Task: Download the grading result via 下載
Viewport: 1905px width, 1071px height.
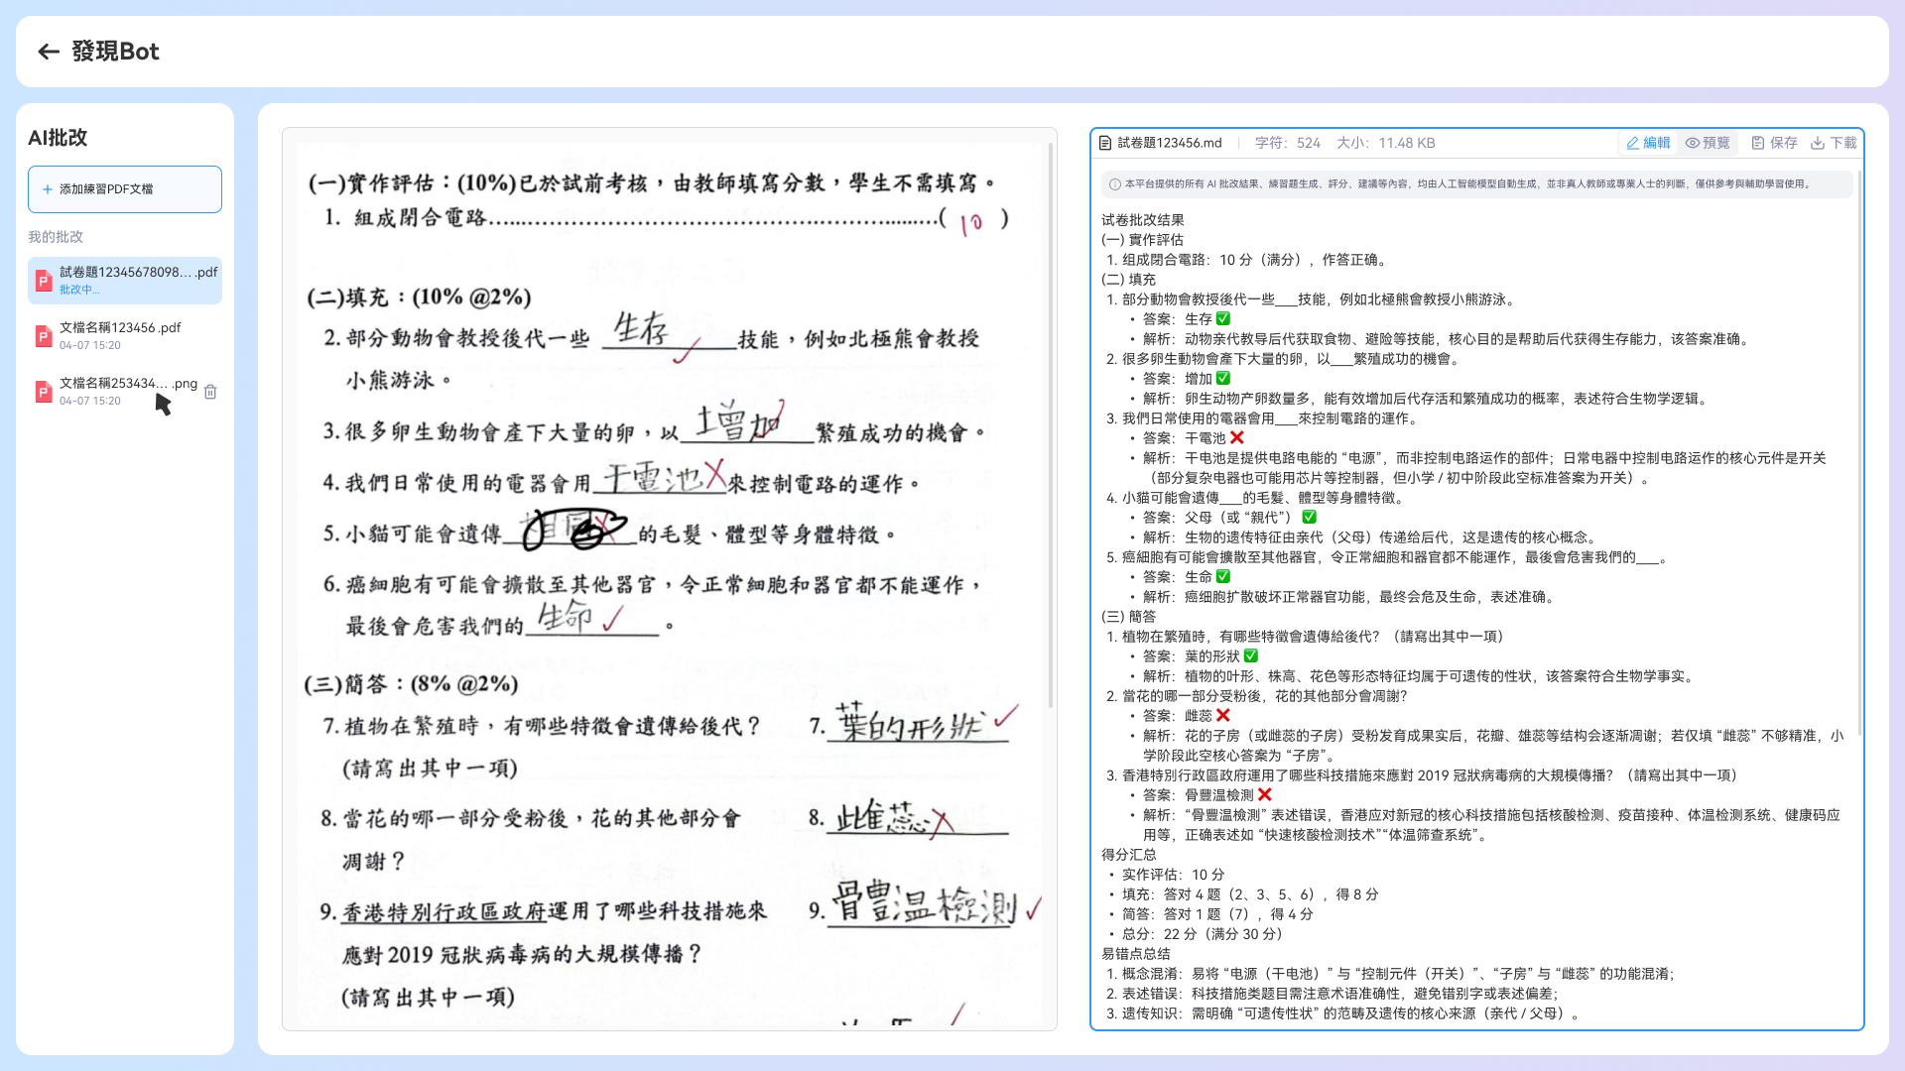Action: pyautogui.click(x=1834, y=143)
